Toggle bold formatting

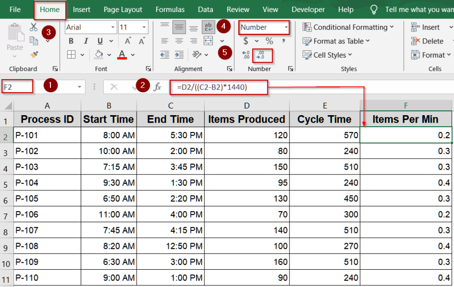(70, 41)
